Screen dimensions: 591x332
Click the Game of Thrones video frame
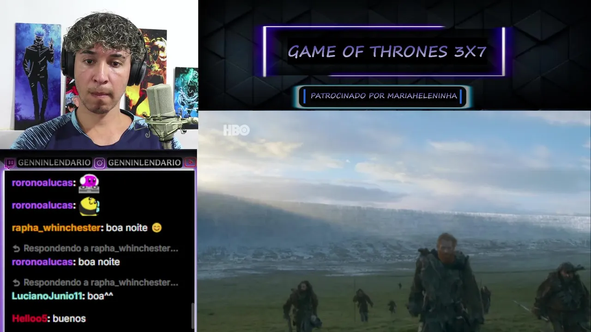[394, 221]
